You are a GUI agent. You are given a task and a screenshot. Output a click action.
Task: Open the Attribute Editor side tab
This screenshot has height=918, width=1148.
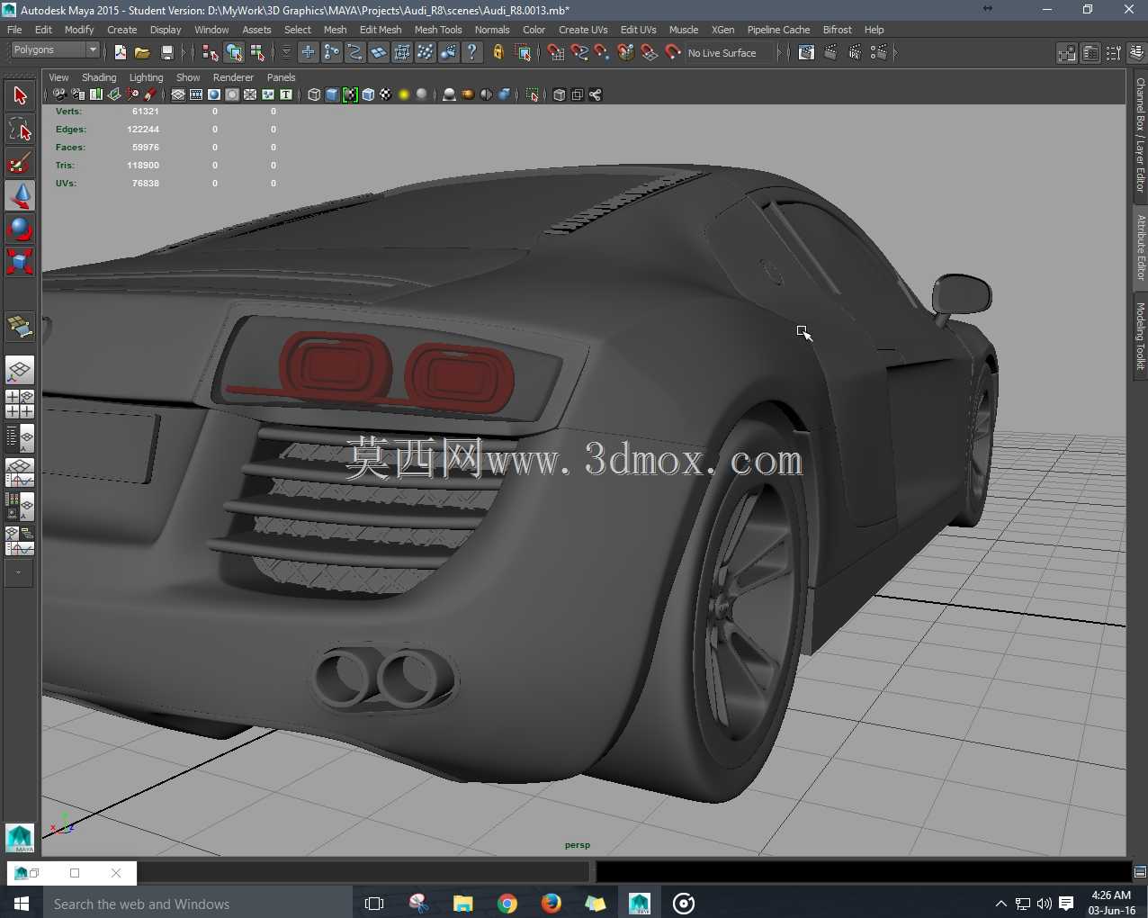click(x=1140, y=247)
